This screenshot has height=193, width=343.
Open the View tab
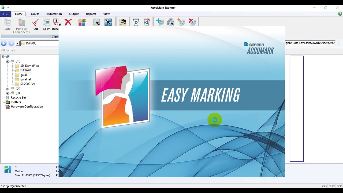pos(106,14)
